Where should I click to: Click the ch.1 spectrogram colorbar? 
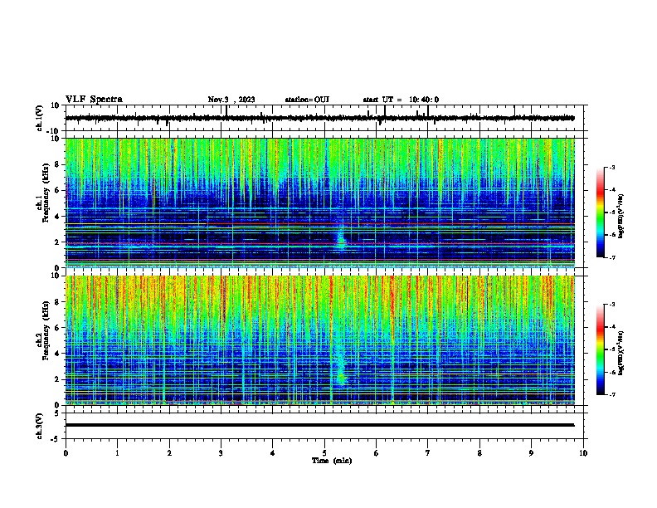[x=600, y=212]
